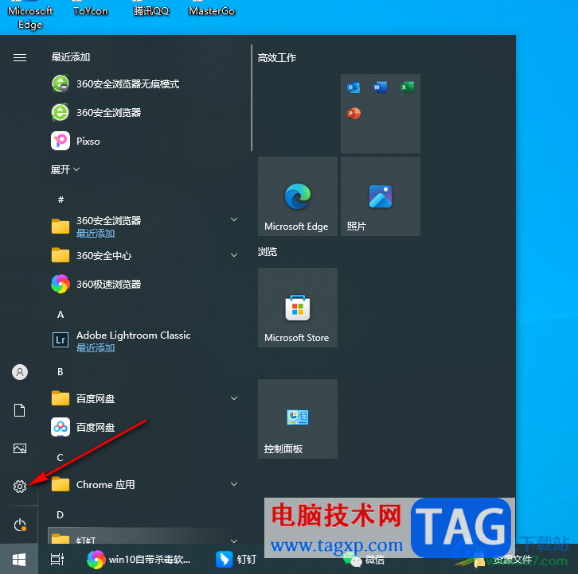Open the Chrome 应用 folder entry

tap(145, 484)
